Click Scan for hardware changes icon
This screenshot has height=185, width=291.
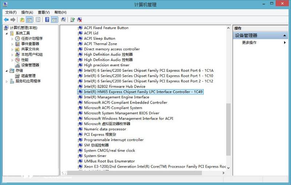63,20
